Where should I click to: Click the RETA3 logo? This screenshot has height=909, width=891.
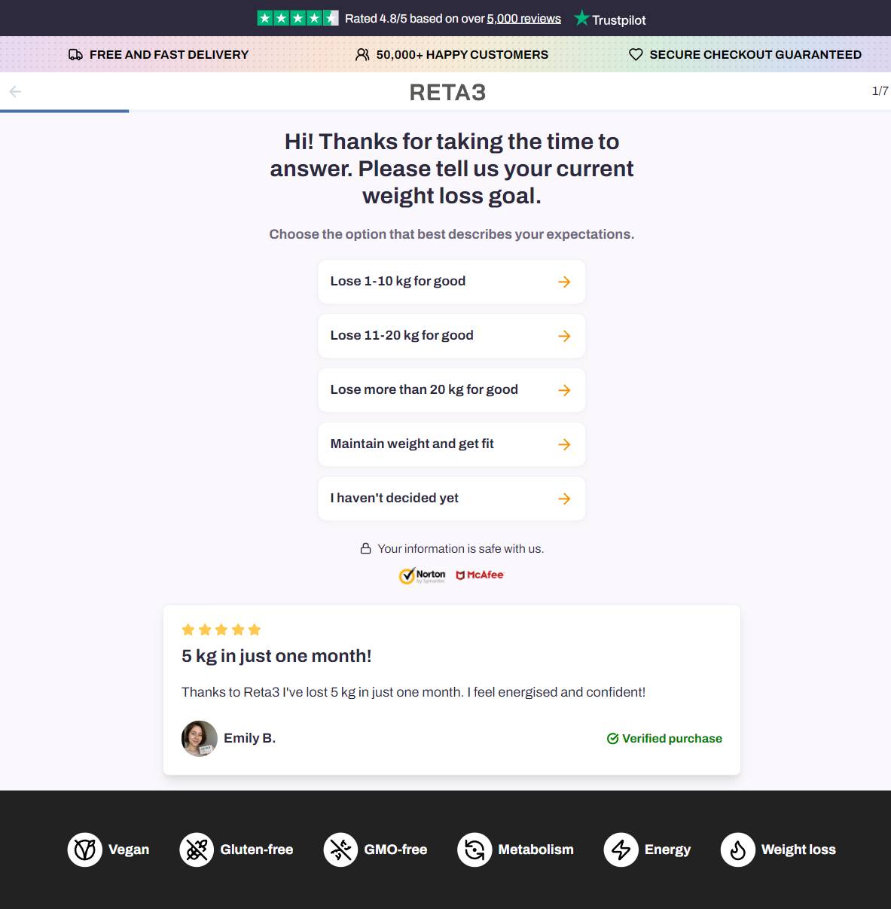coord(447,93)
